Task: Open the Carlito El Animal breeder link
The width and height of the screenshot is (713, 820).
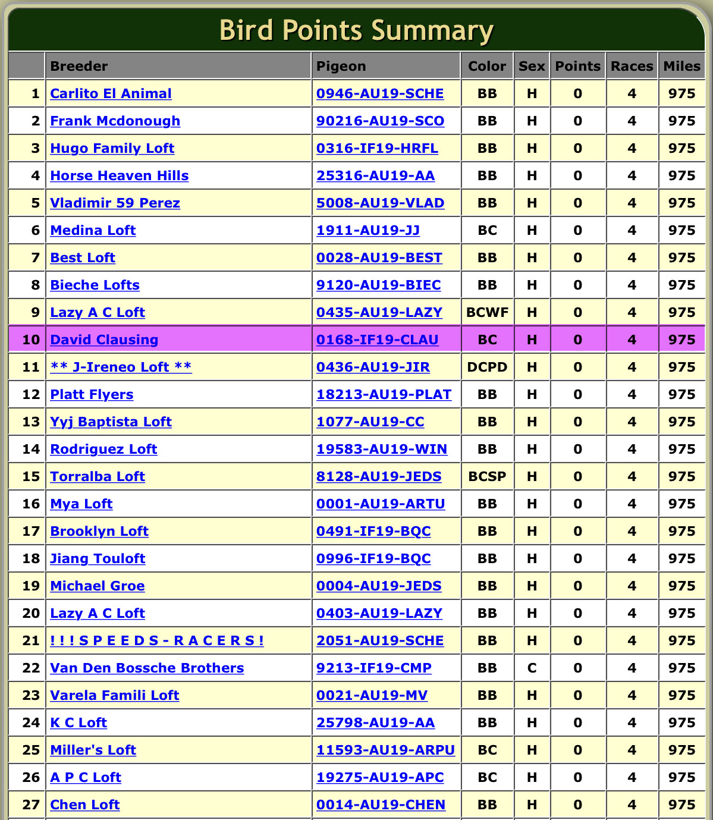Action: pos(111,94)
